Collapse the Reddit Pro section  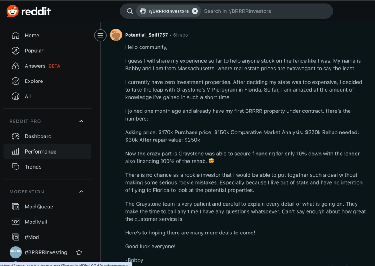[x=81, y=121]
